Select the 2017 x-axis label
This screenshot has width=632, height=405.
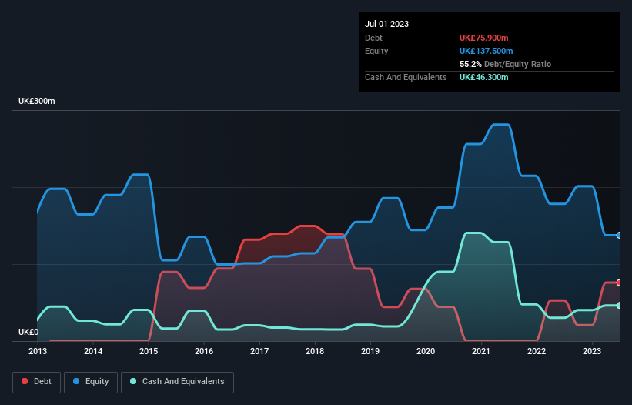point(259,351)
